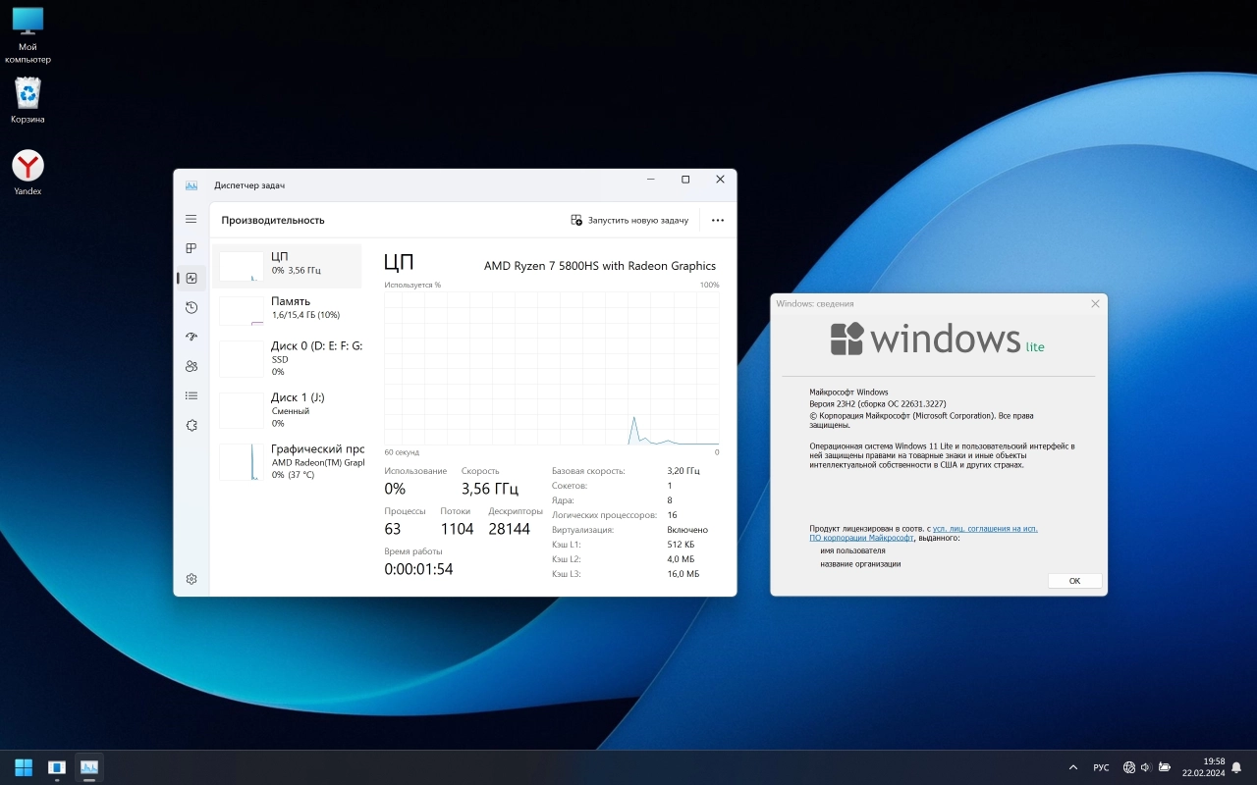This screenshot has width=1257, height=785.
Task: Click the network globe tray icon
Action: tap(1129, 767)
